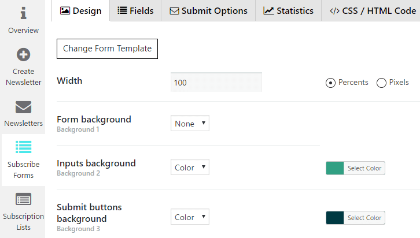Click the dark teal Submit buttons swatch
Image resolution: width=420 pixels, height=238 pixels.
335,218
